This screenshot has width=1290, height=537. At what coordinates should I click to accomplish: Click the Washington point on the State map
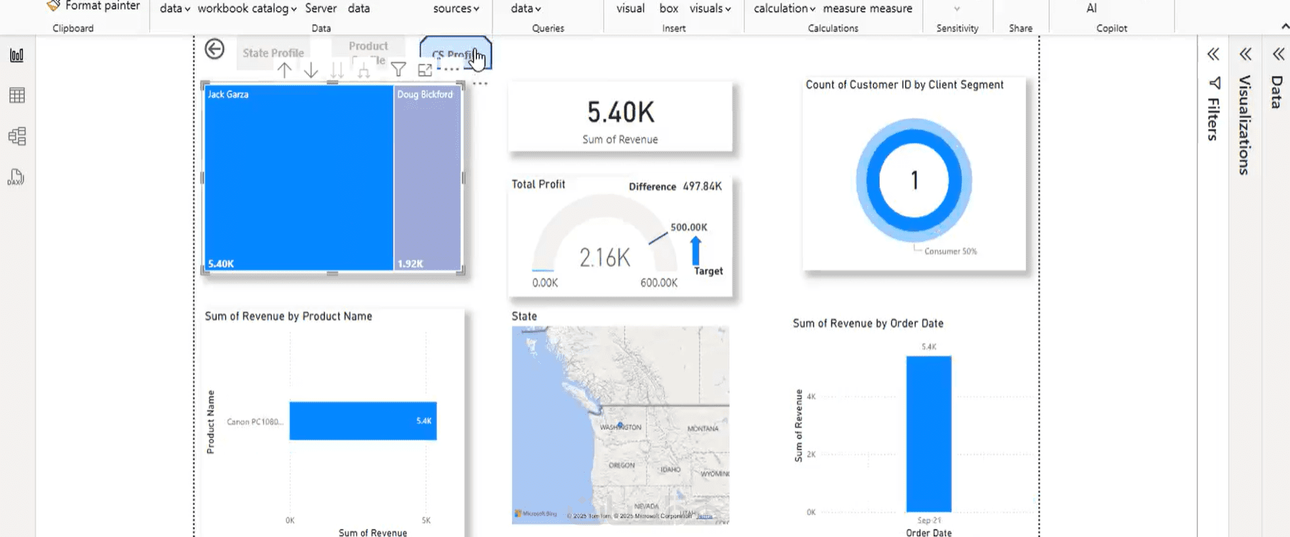(620, 424)
